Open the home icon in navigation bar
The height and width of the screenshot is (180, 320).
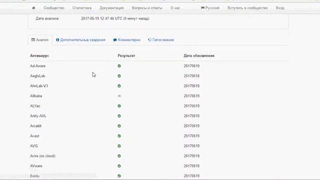pos(33,8)
